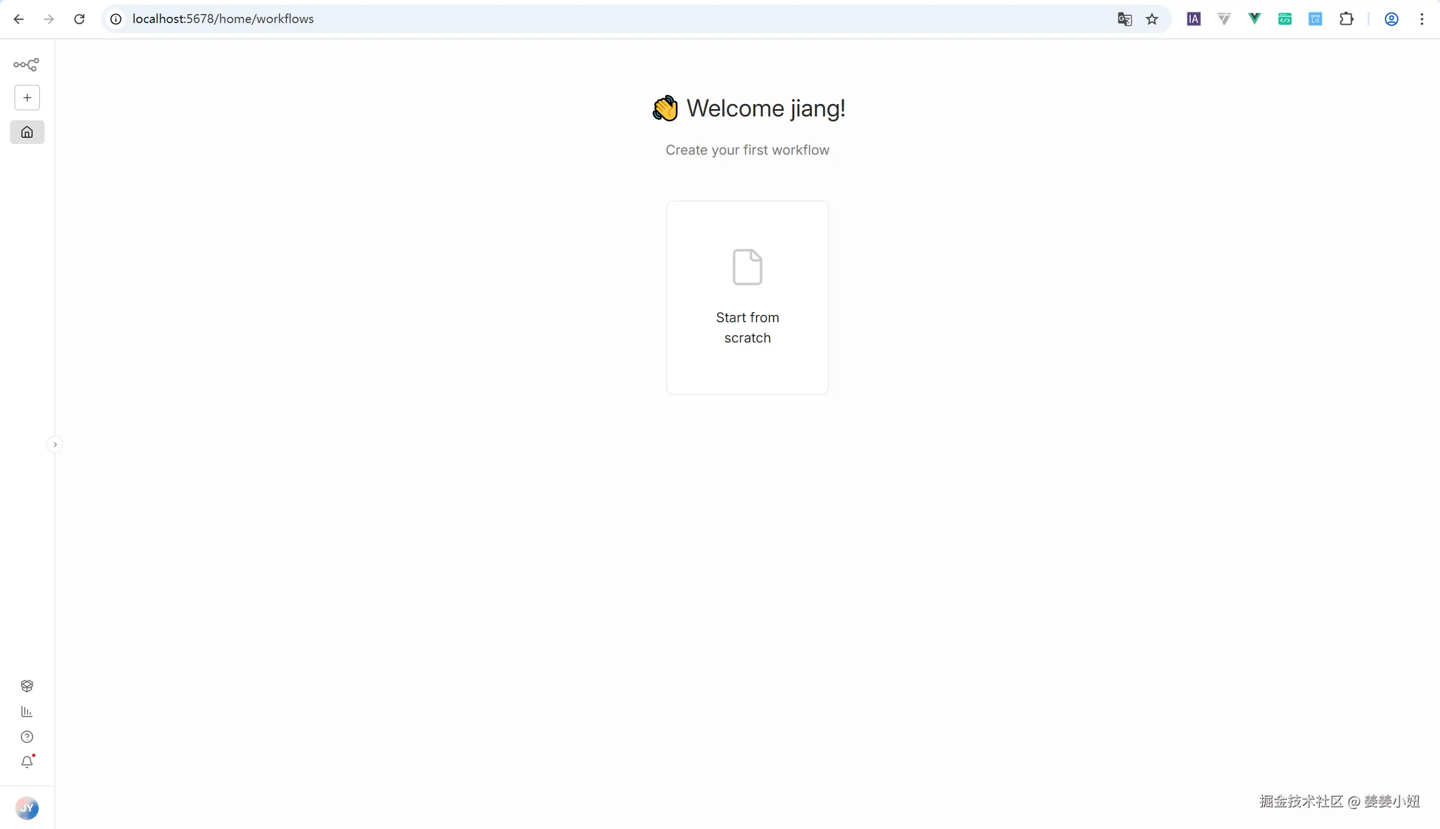Click the n8n logo in sidebar
Viewport: 1440px width, 829px height.
pos(26,64)
